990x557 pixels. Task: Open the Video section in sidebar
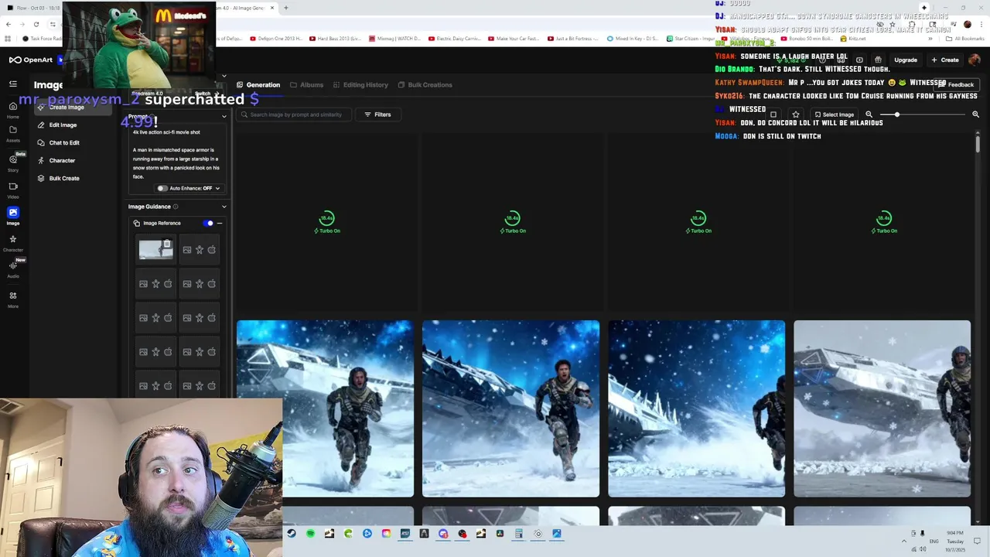(13, 190)
